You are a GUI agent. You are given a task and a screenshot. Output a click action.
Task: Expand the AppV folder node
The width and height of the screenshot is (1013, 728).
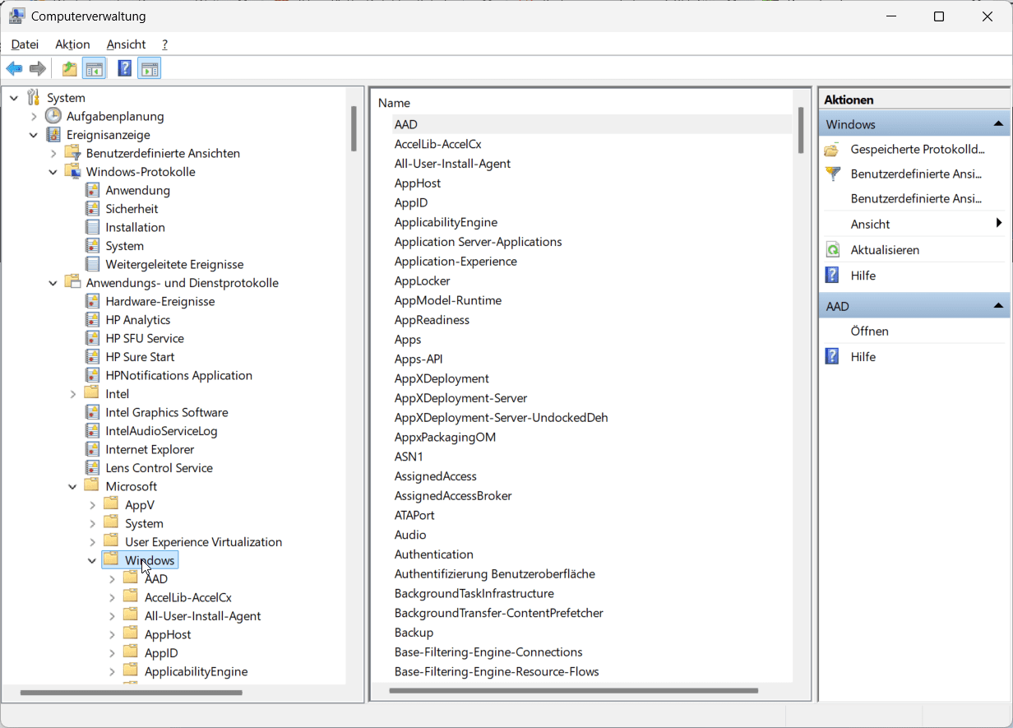93,505
